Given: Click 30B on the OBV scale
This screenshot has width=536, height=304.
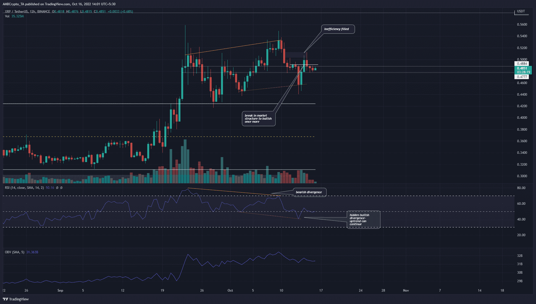Looking at the screenshot, I should (520, 273).
